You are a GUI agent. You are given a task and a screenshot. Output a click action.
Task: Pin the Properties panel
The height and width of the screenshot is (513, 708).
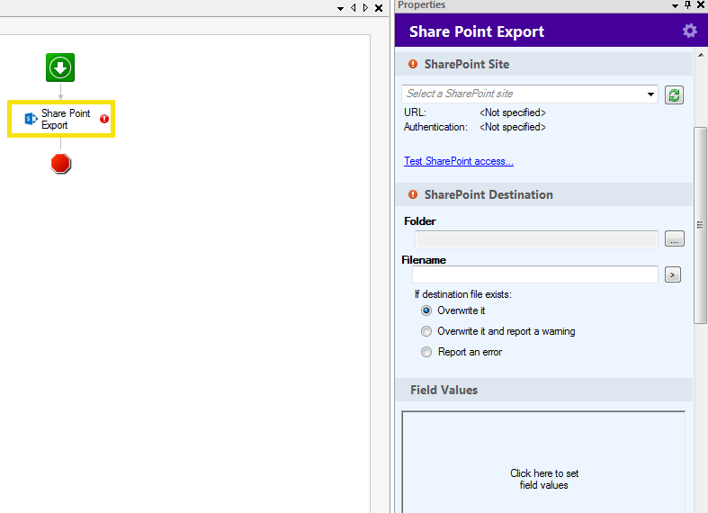(x=687, y=5)
